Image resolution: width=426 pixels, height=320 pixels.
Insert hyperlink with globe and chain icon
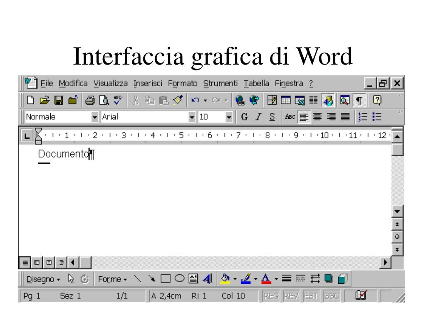click(240, 100)
